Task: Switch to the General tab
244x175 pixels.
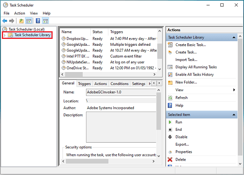Action: [x=68, y=83]
